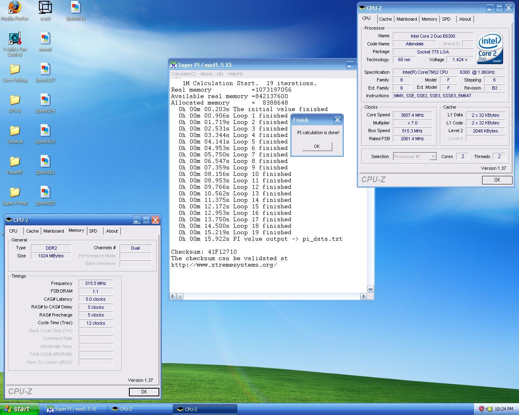
Task: Click the red security shield tray icon
Action: pos(481,409)
